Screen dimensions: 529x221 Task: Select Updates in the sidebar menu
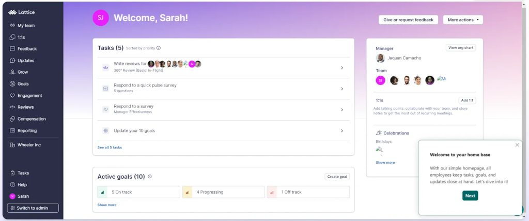pos(26,61)
